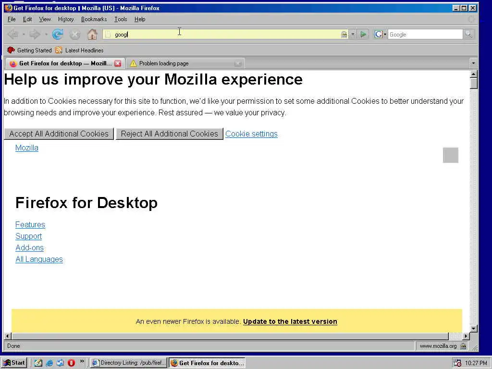The width and height of the screenshot is (492, 369).
Task: Close the Problem loading page tab
Action: (x=238, y=63)
